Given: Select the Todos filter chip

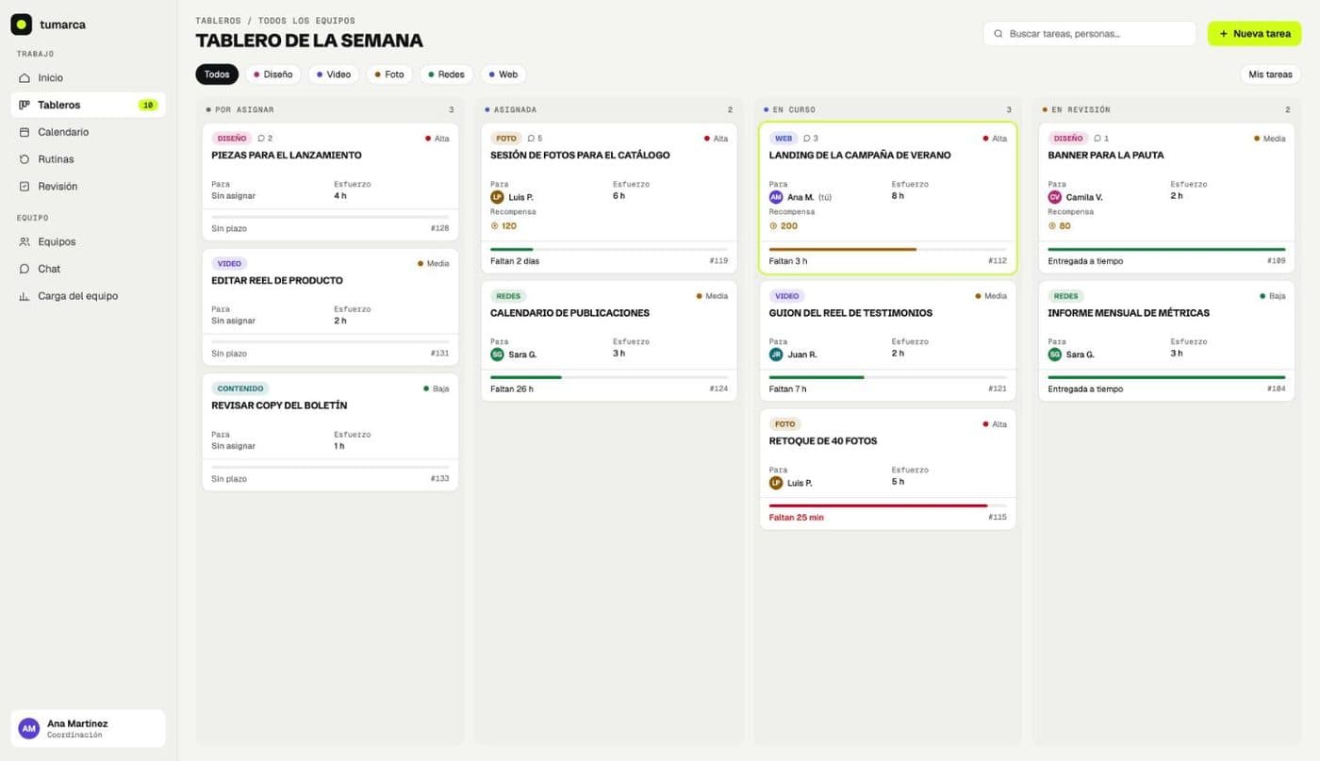Looking at the screenshot, I should pyautogui.click(x=217, y=74).
